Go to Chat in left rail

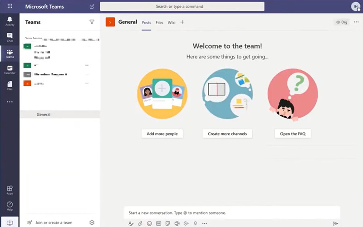pos(10,37)
